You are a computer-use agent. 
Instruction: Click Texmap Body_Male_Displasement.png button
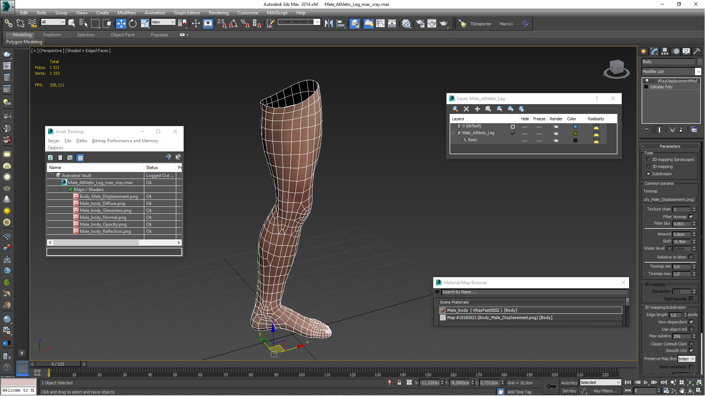(669, 199)
